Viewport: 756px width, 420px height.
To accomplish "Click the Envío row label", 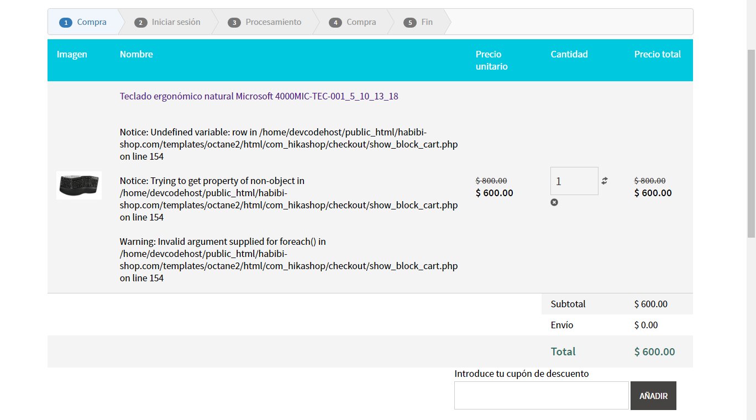I will pos(562,325).
